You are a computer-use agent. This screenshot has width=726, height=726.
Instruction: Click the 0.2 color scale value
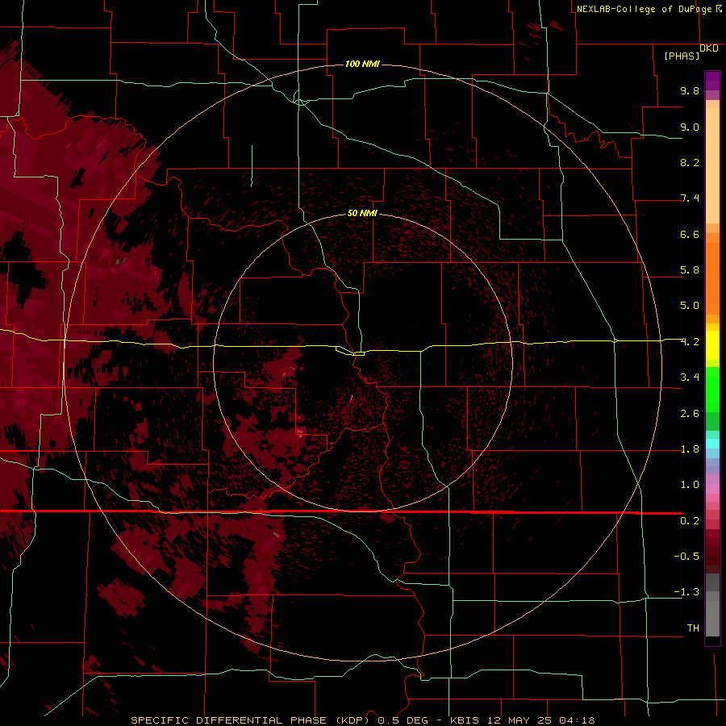(x=690, y=521)
